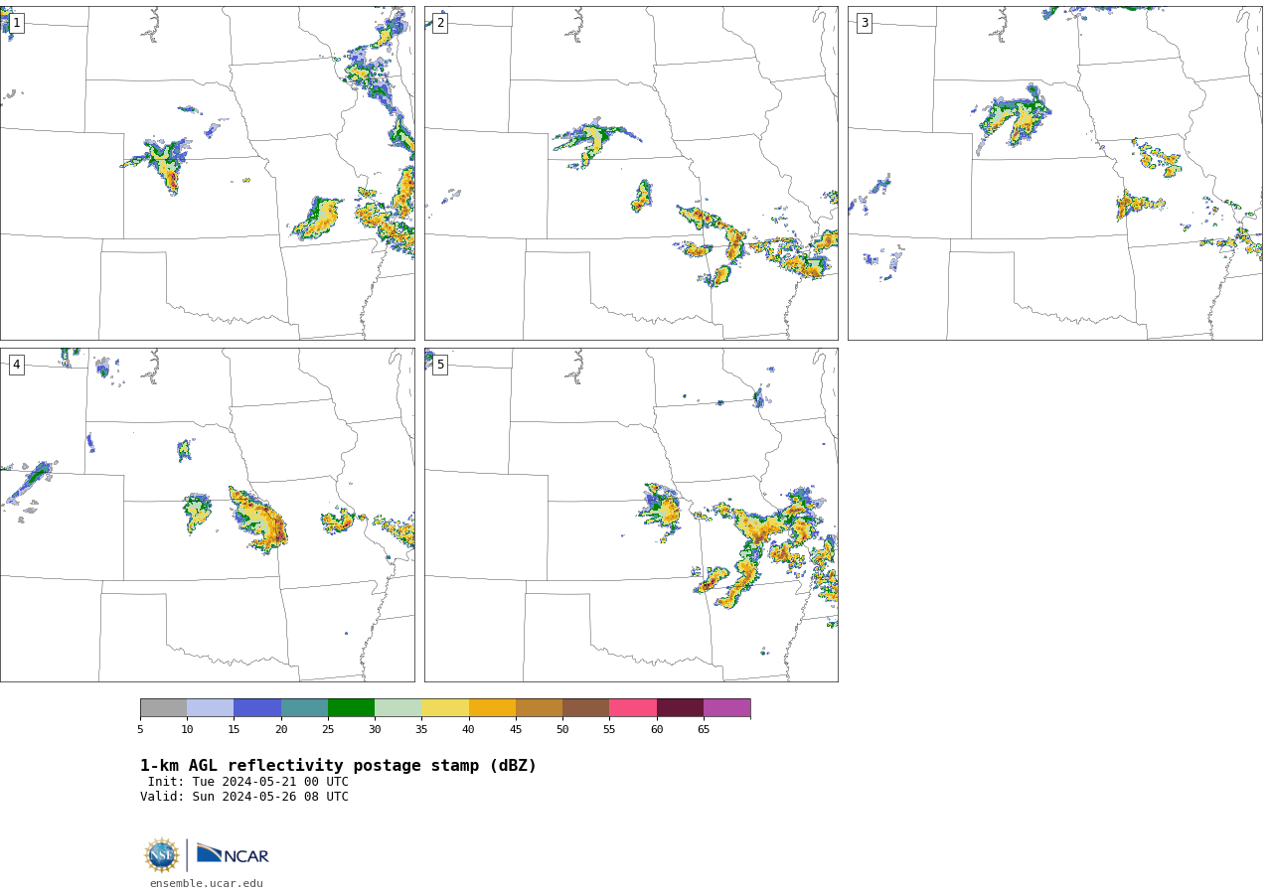The image size is (1272, 895).
Task: Click the teal 20-25 dBZ swatch
Action: pyautogui.click(x=304, y=708)
